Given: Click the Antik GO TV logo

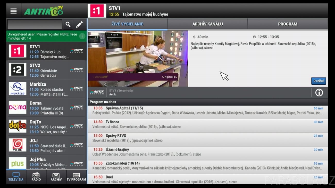Looking at the screenshot, I should [44, 11].
